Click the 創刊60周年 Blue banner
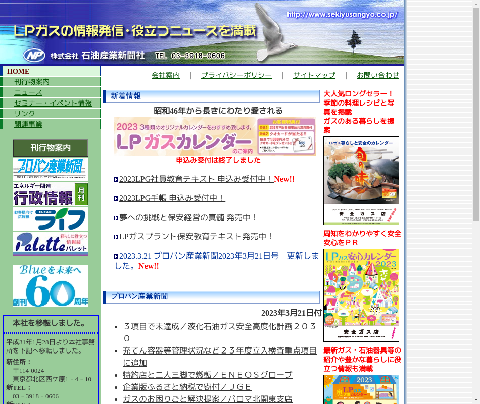 [x=51, y=285]
